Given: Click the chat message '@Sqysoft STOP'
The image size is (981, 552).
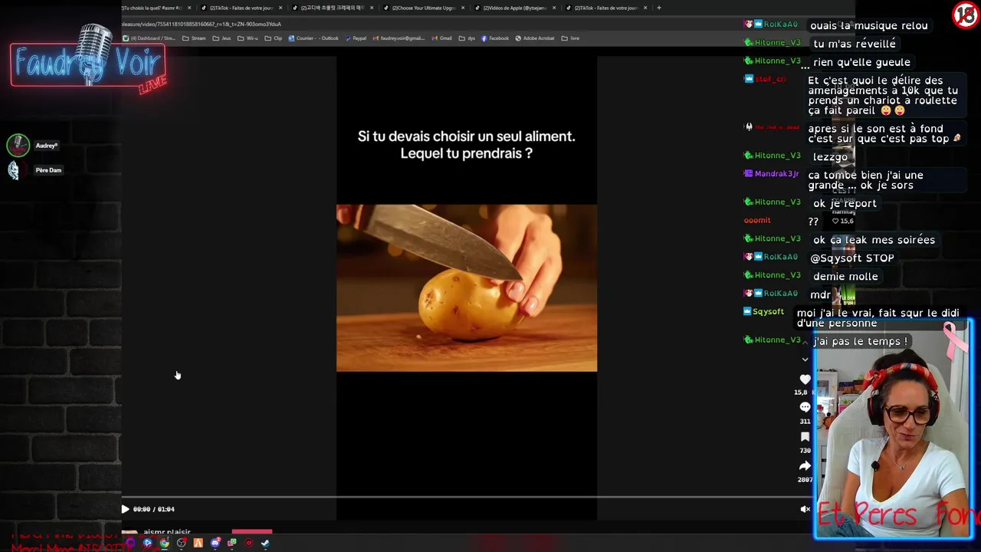Looking at the screenshot, I should click(x=851, y=258).
